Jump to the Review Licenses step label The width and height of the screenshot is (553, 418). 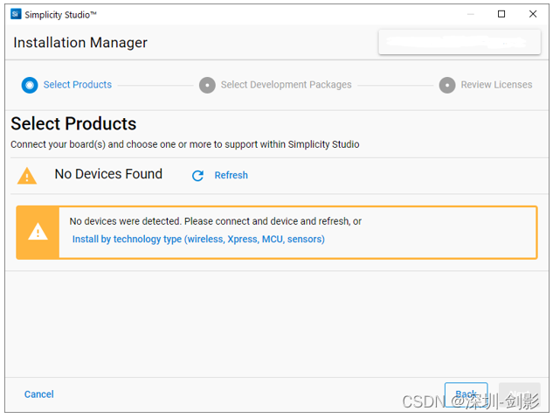tap(496, 85)
